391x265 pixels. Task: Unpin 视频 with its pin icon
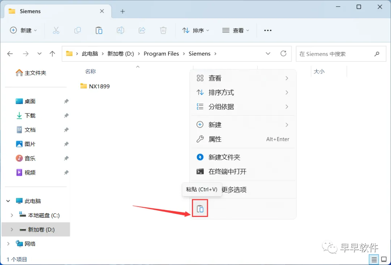coord(66,172)
